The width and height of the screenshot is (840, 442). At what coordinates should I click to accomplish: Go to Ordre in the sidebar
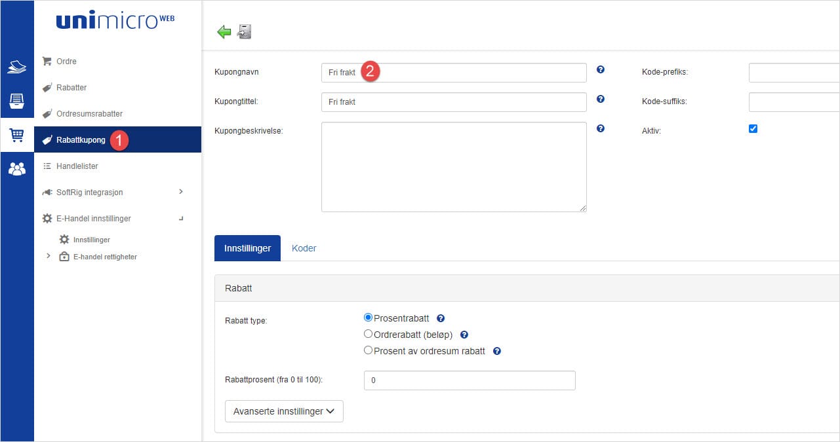coord(66,62)
